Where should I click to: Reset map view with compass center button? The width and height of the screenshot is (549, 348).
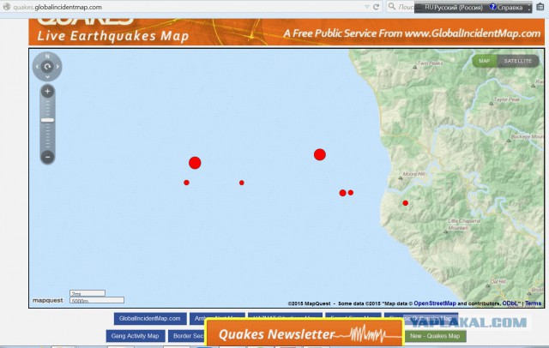click(x=47, y=67)
